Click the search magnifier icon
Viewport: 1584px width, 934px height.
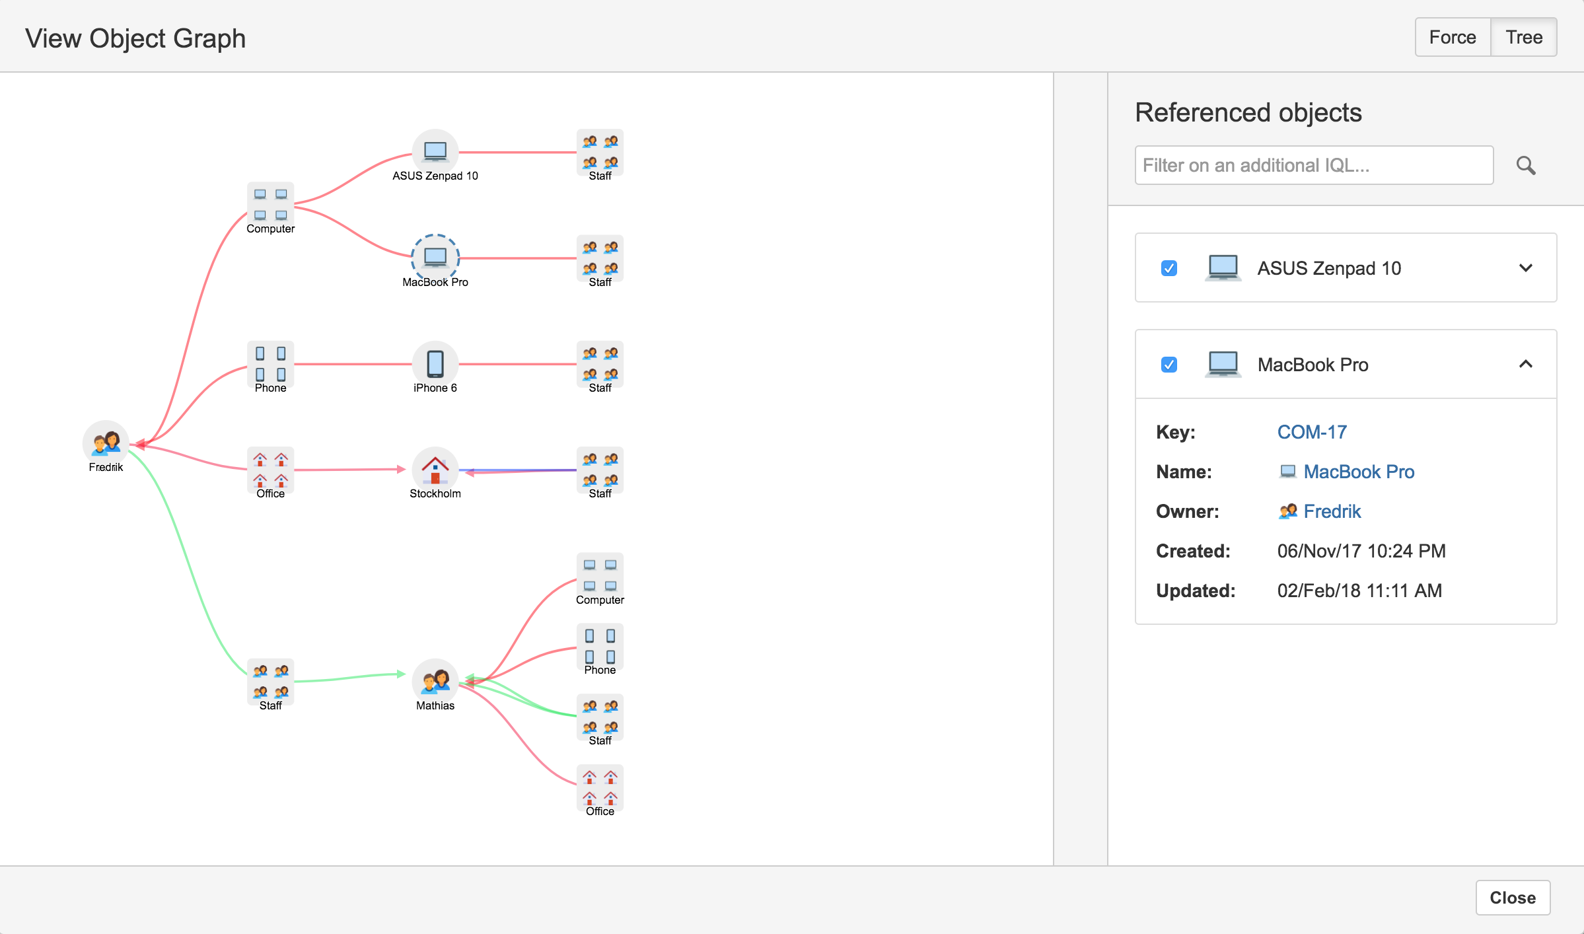1525,165
